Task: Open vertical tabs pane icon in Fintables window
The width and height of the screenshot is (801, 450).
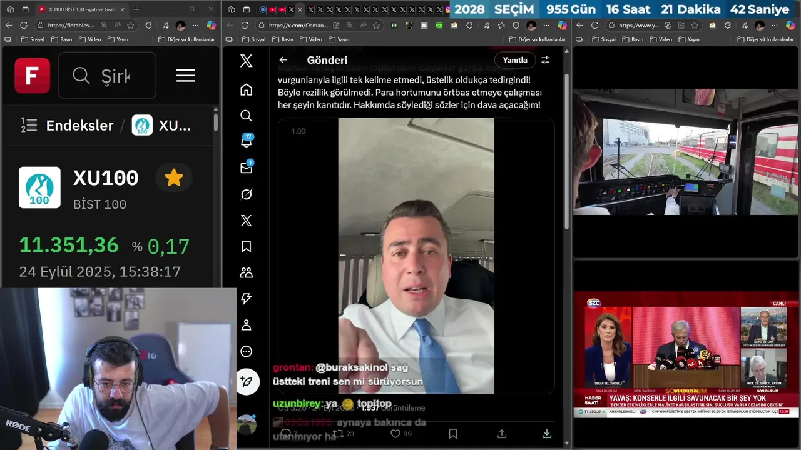Action: click(x=25, y=9)
